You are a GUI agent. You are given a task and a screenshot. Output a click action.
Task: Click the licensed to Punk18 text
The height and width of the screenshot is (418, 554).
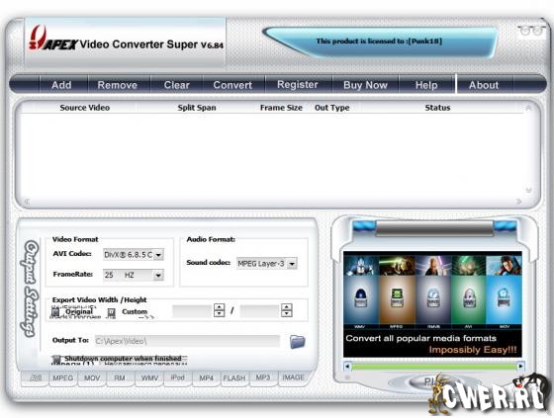(x=379, y=42)
